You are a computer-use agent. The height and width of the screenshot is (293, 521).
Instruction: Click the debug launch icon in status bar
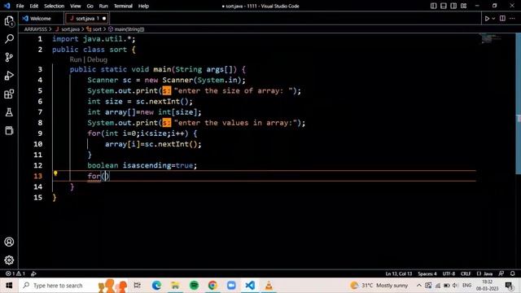(33, 273)
